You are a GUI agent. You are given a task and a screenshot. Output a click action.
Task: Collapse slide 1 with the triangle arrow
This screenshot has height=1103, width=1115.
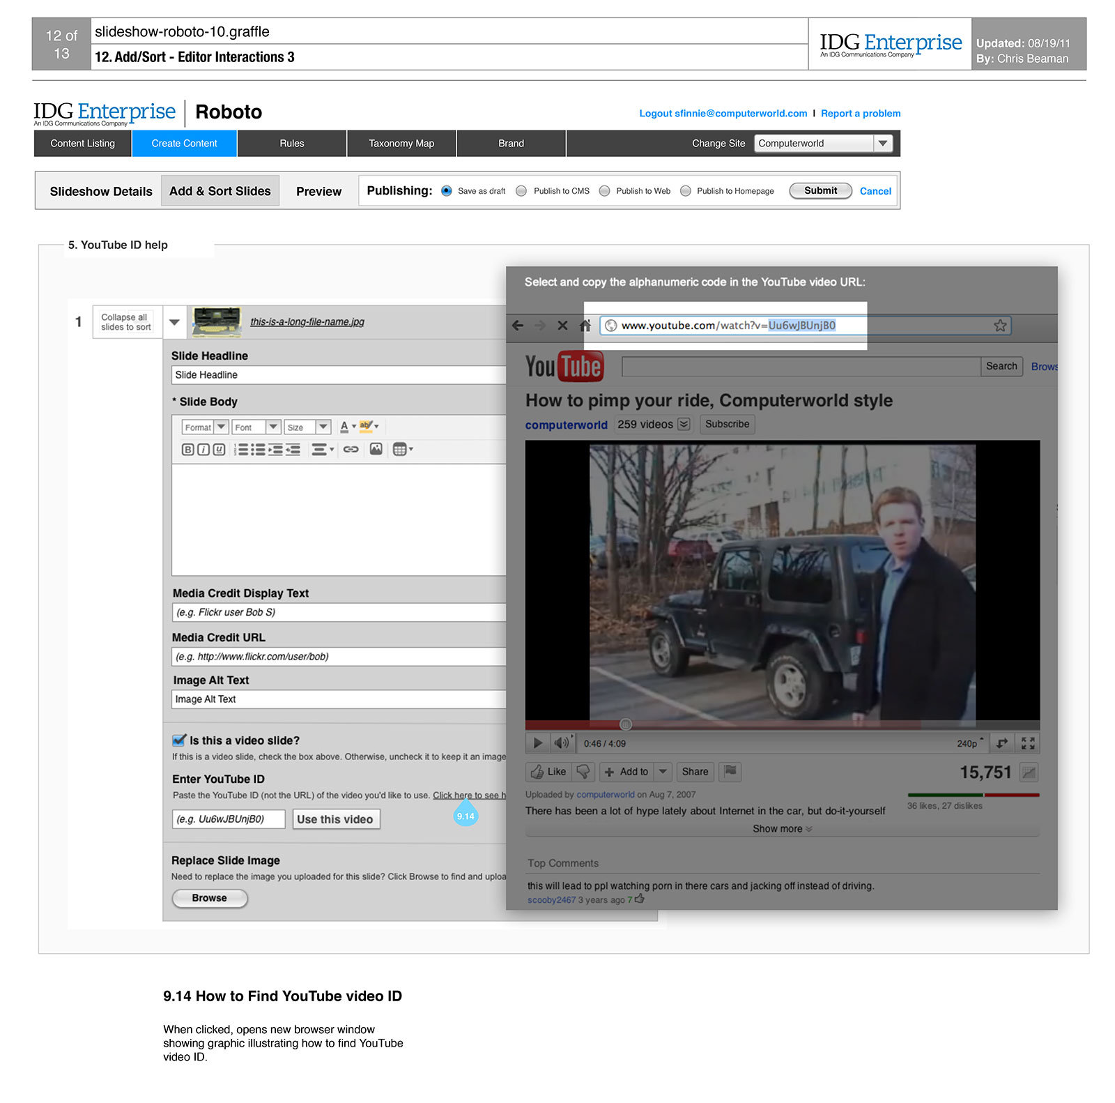(174, 322)
